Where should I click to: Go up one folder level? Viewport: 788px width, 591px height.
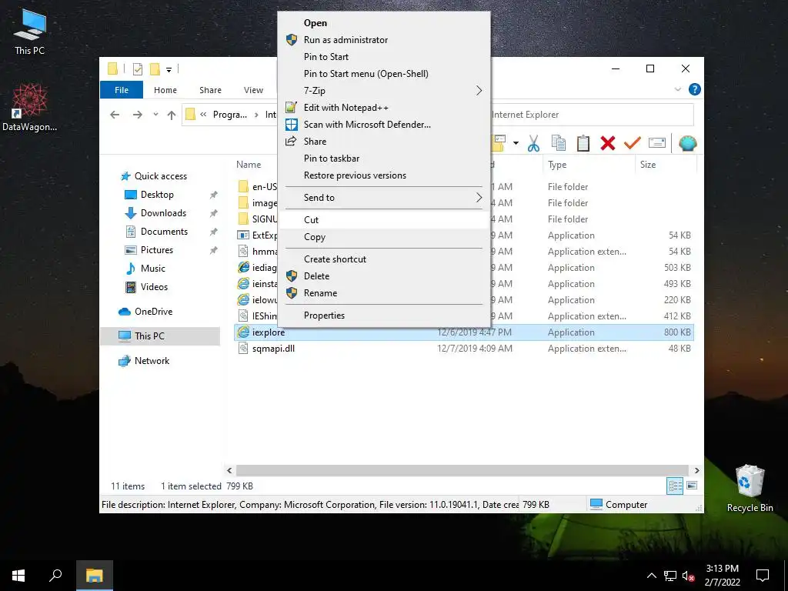172,115
